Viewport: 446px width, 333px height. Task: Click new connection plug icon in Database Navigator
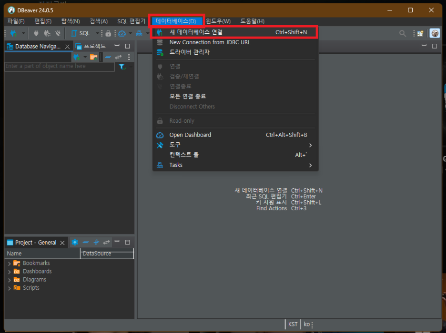(76, 57)
